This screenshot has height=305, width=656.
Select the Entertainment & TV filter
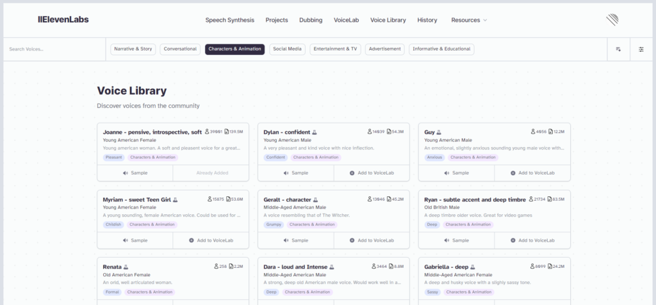click(x=335, y=49)
